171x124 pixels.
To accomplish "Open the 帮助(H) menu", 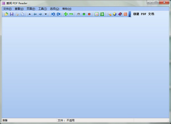I will (x=67, y=9).
